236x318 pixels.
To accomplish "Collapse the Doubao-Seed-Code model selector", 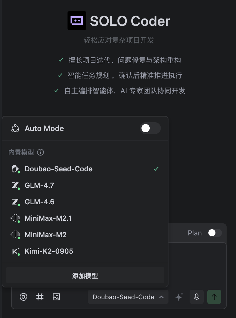I will (128, 297).
